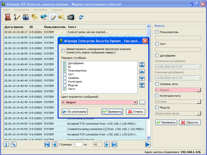Open the Подсистема логов module dropdown

(199, 113)
